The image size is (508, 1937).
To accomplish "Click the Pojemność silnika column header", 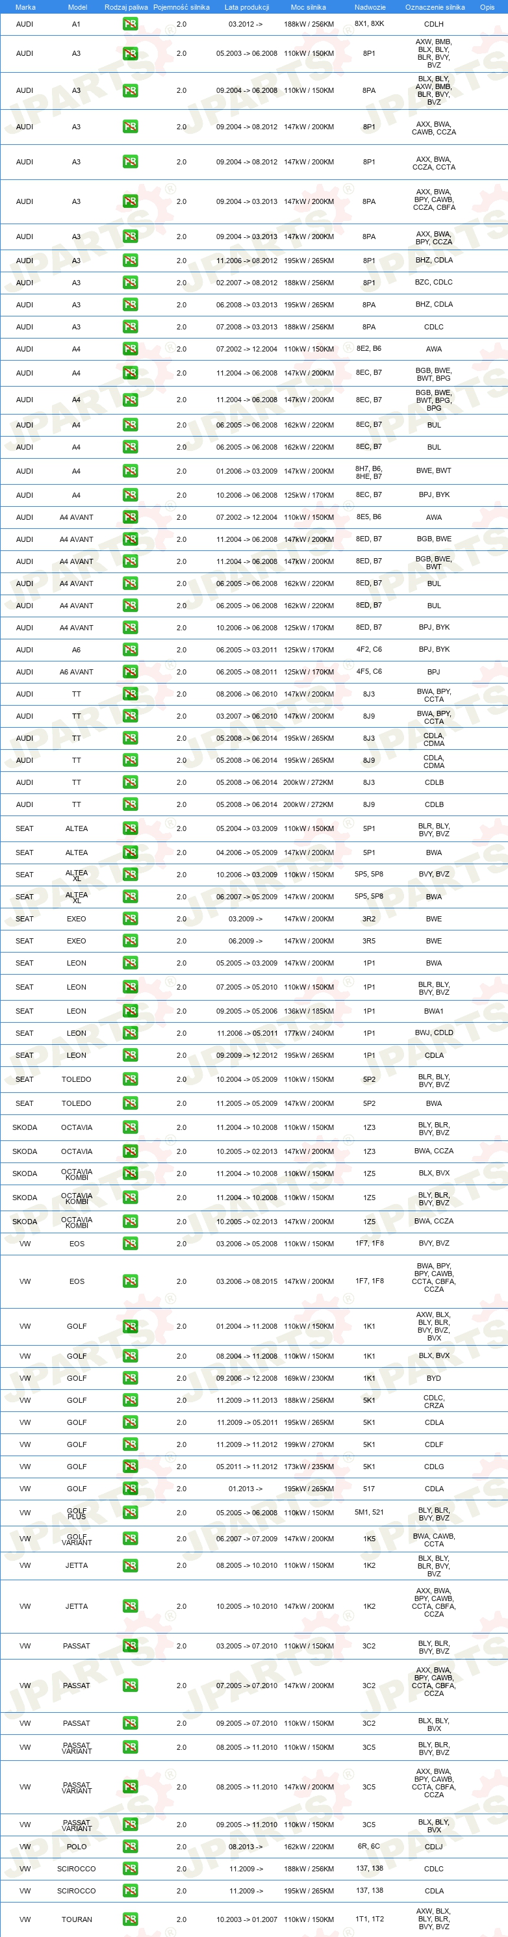I will (181, 6).
